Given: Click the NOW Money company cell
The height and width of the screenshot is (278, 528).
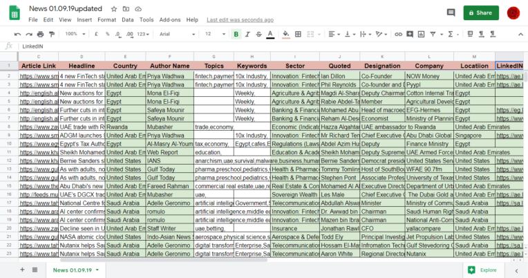Looking at the screenshot, I should [429, 76].
